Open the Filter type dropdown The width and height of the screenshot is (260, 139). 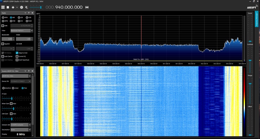coord(22,31)
